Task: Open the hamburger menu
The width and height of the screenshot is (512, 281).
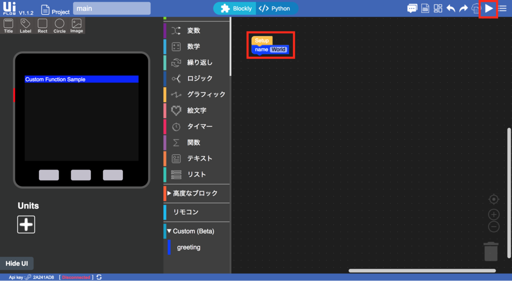Action: [503, 8]
